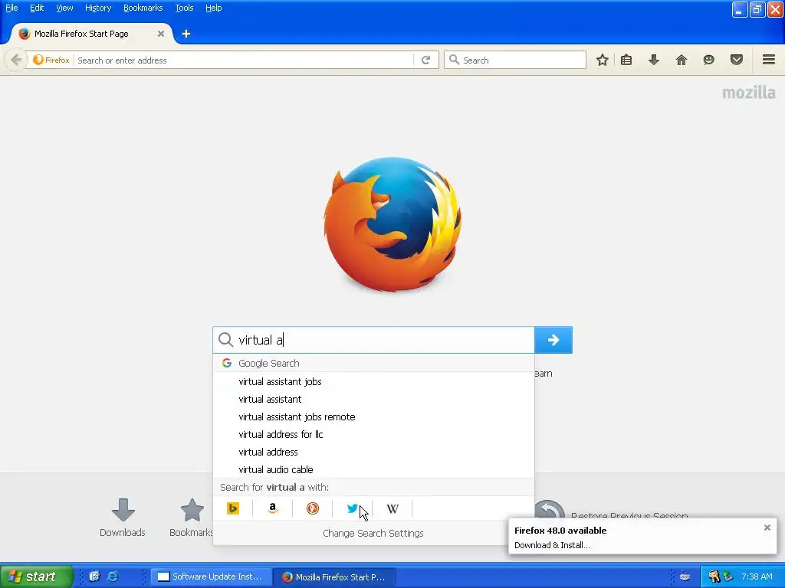The image size is (785, 588).
Task: Select suggestion "virtual address for llc"
Action: tap(373, 435)
